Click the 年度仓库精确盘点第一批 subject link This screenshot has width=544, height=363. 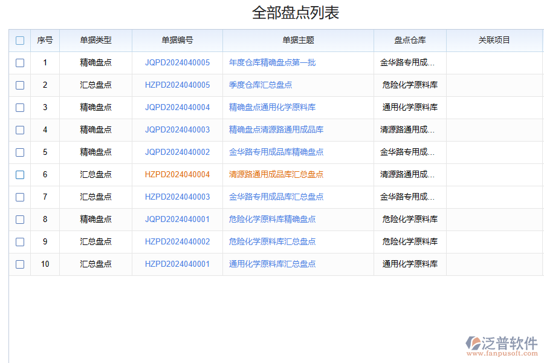click(x=273, y=62)
